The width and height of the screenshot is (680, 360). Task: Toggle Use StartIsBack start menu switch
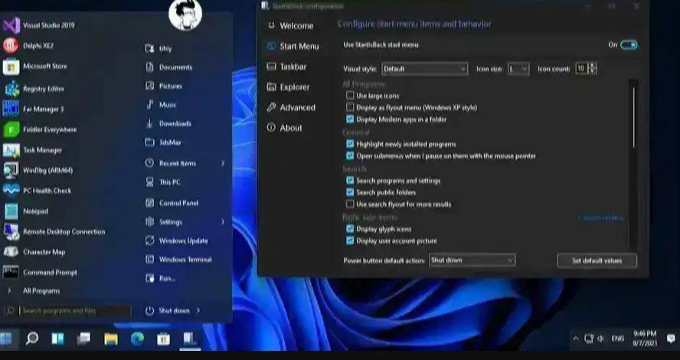[x=629, y=44]
